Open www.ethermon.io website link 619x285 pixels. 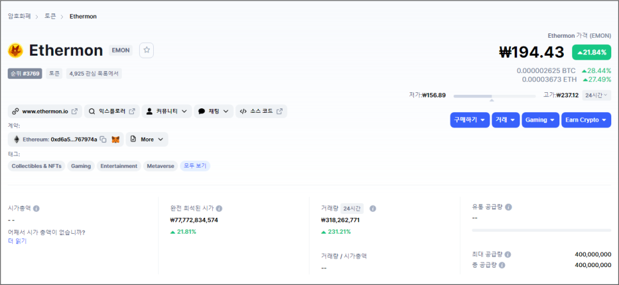click(45, 111)
